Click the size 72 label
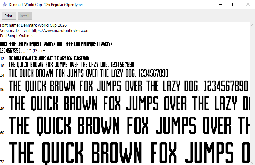This screenshot has height=165, width=255. pyautogui.click(x=2, y=162)
